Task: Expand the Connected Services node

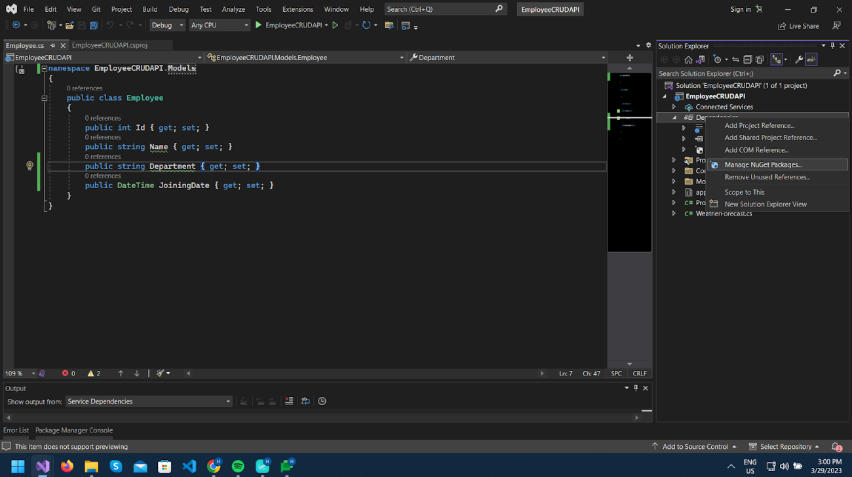Action: [x=674, y=107]
